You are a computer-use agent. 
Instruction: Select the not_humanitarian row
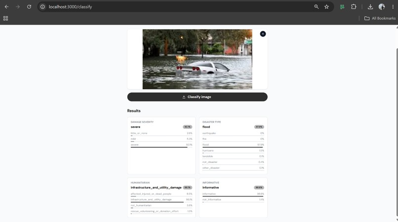[161, 206]
